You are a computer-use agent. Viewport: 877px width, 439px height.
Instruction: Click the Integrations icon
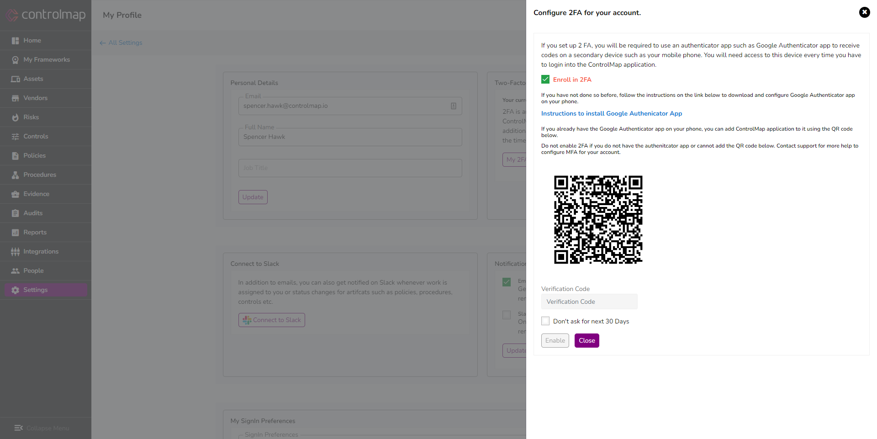click(x=15, y=252)
